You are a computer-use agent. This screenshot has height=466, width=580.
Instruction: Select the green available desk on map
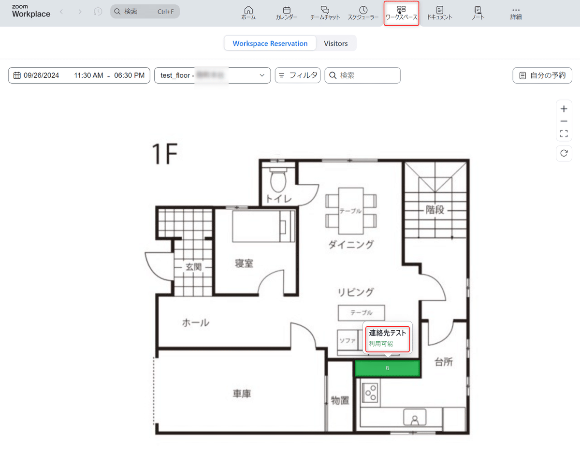coord(388,368)
